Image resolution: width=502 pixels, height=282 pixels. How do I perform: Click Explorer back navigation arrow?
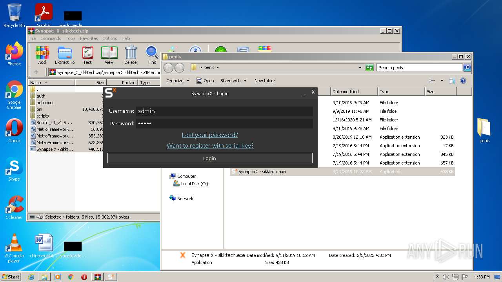(169, 68)
